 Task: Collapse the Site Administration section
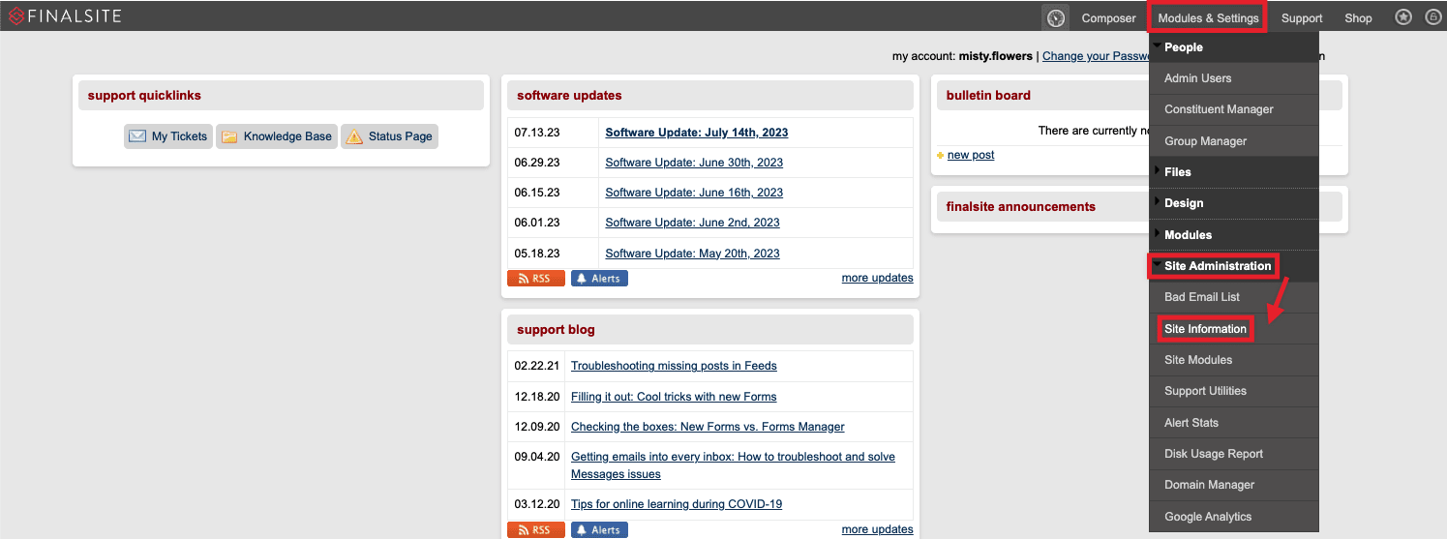1233,266
